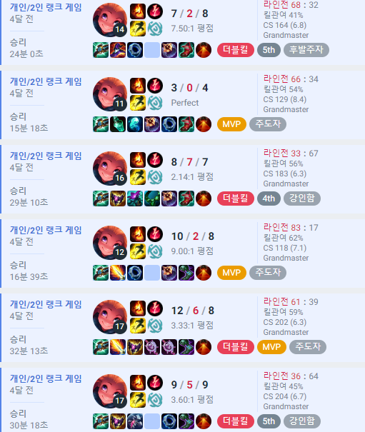Open the 개인/2인 랭크 게임 link of 16분 39초 match
This screenshot has height=432, width=365.
[46, 230]
